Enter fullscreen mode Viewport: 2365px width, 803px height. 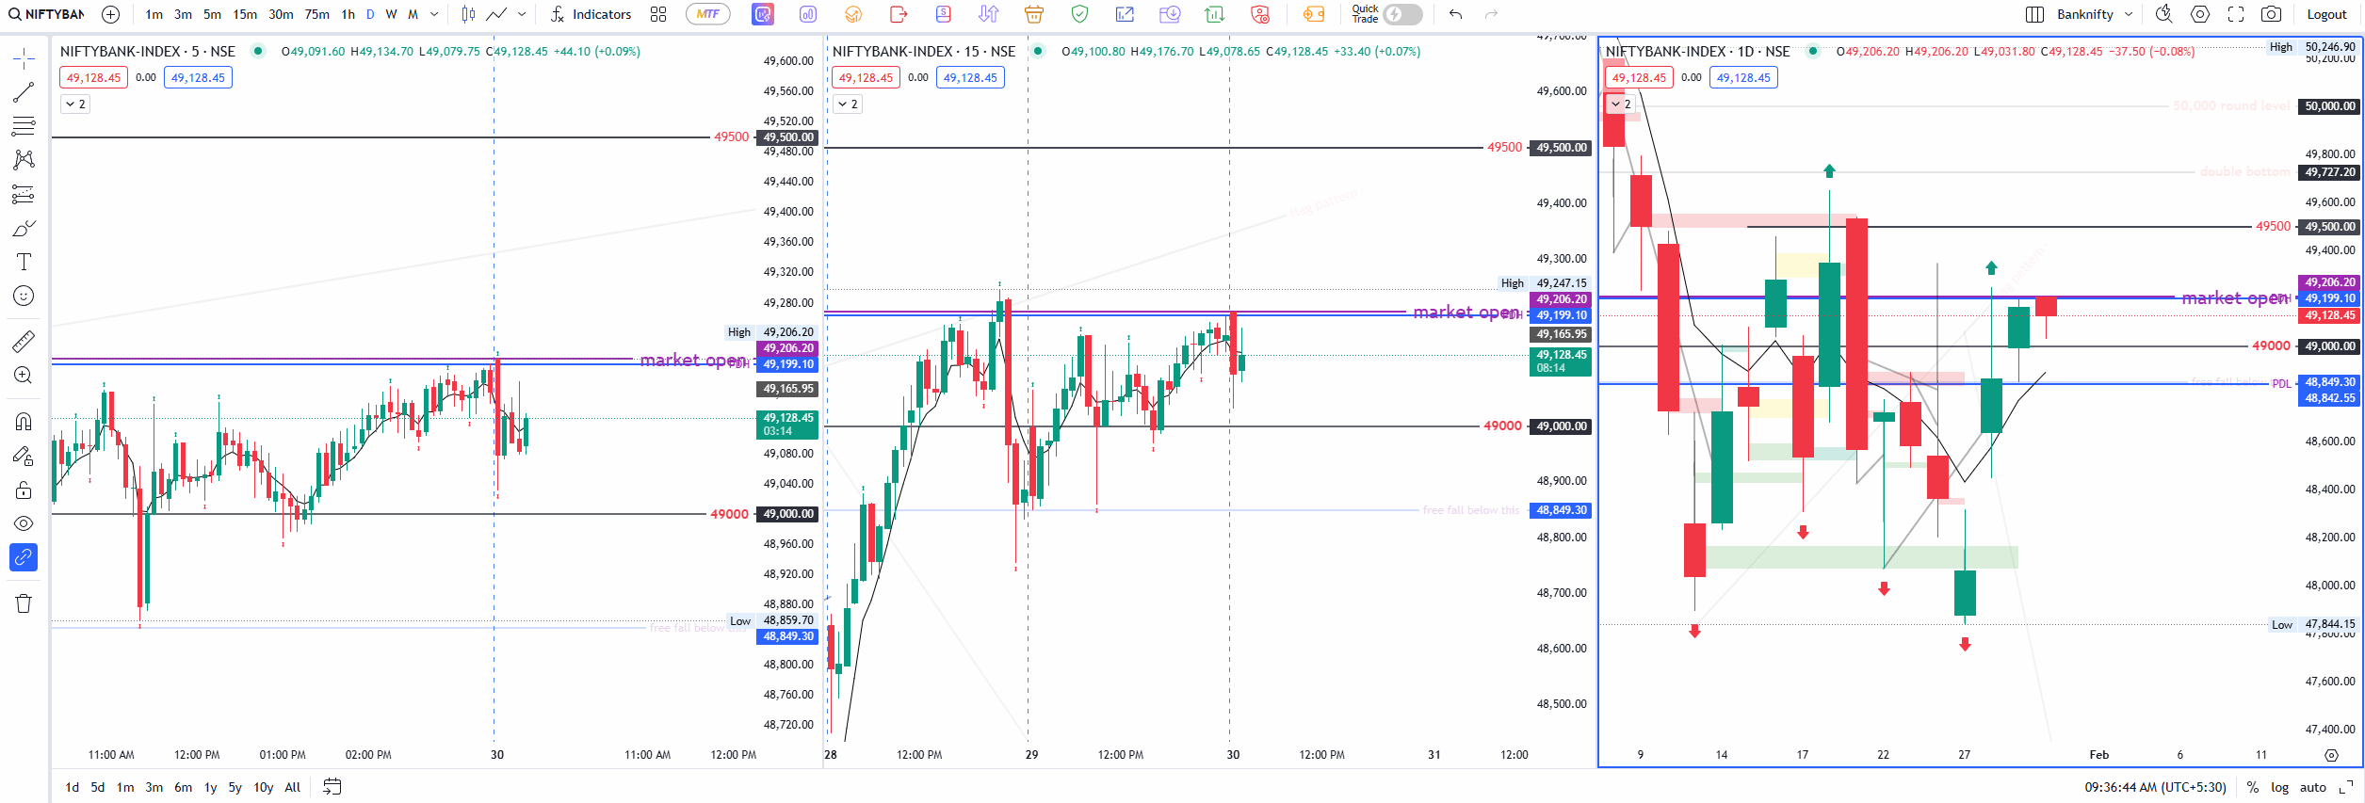[x=2236, y=14]
